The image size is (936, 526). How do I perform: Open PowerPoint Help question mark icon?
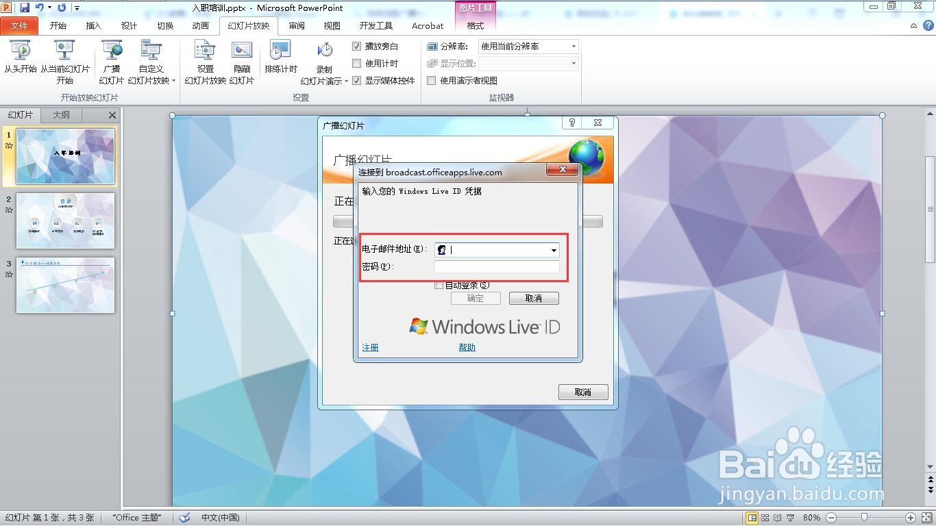coord(928,25)
